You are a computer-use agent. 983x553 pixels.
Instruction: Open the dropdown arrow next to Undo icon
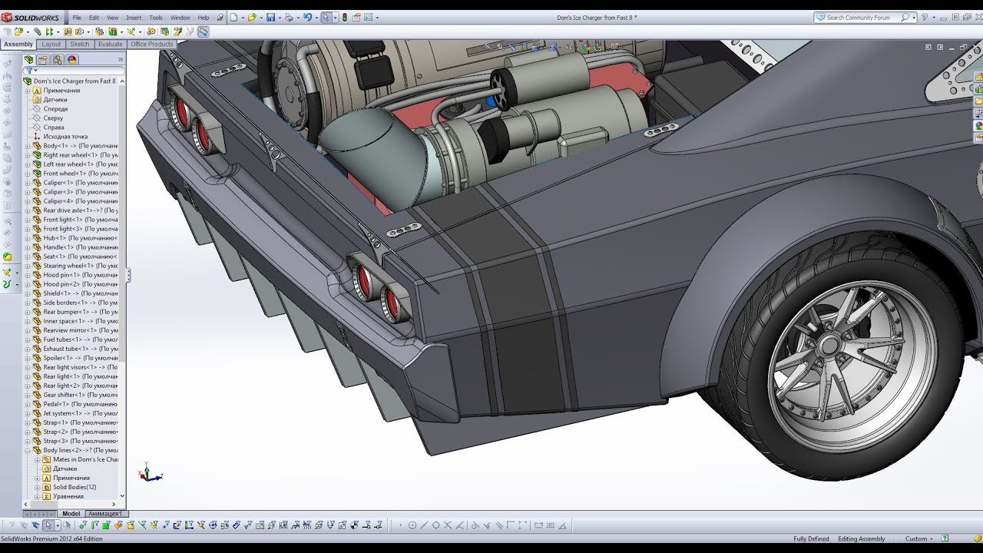coord(316,17)
